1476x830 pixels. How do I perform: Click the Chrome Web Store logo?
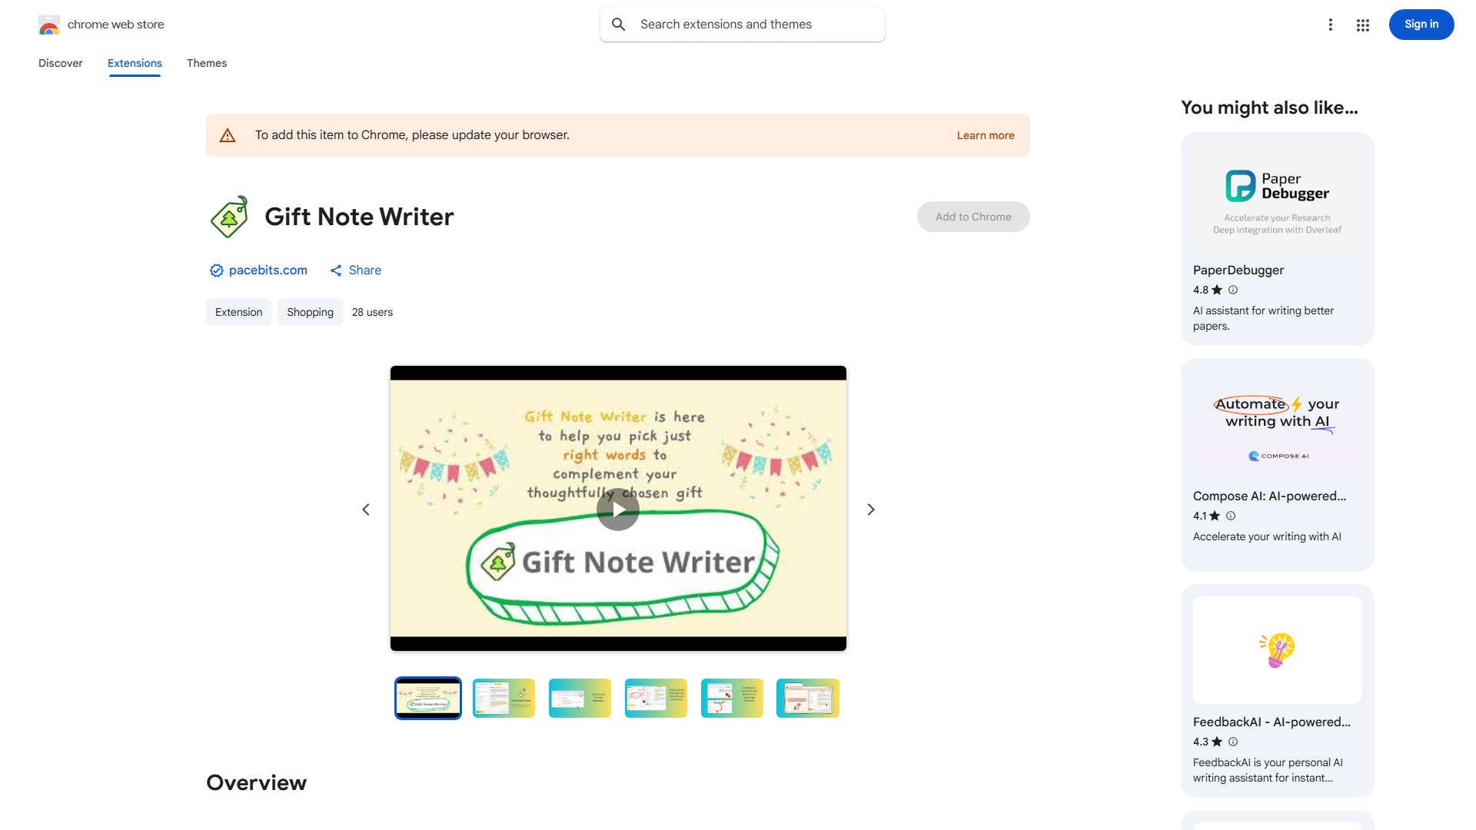click(49, 24)
